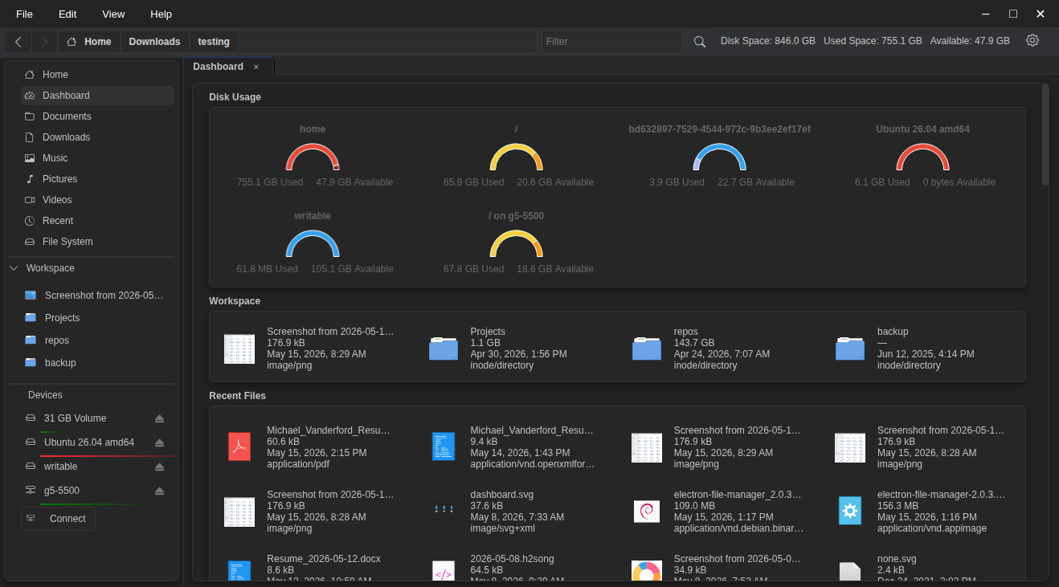Click the back navigation arrow
This screenshot has height=587, width=1059.
[18, 42]
